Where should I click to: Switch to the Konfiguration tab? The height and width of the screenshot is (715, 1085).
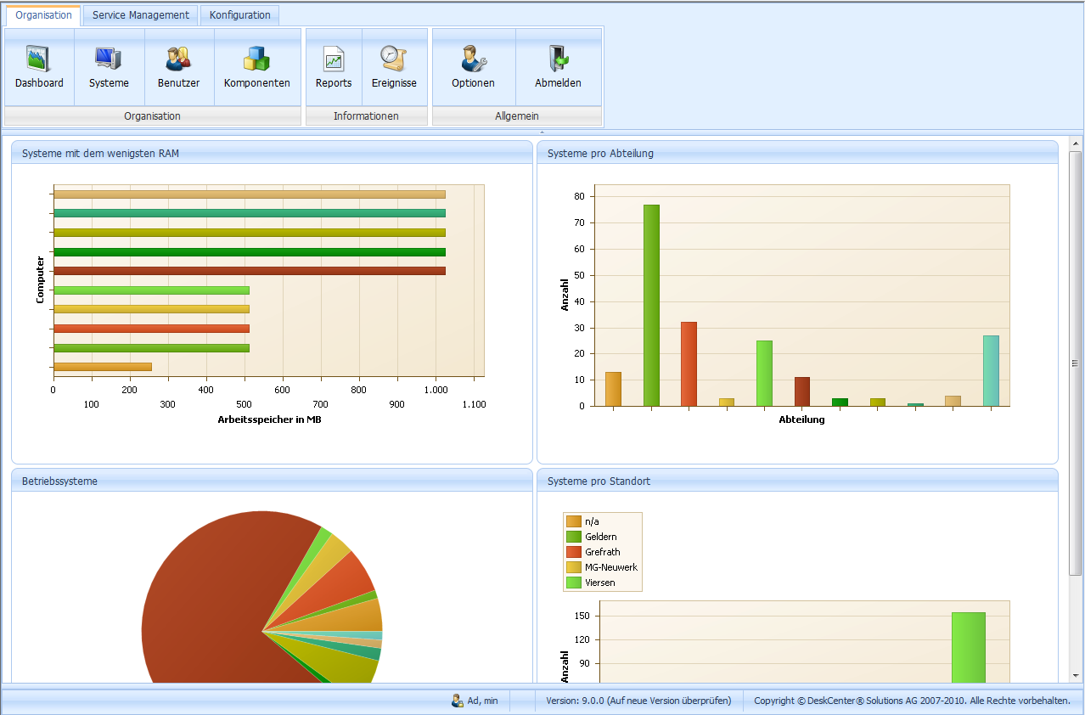point(239,15)
